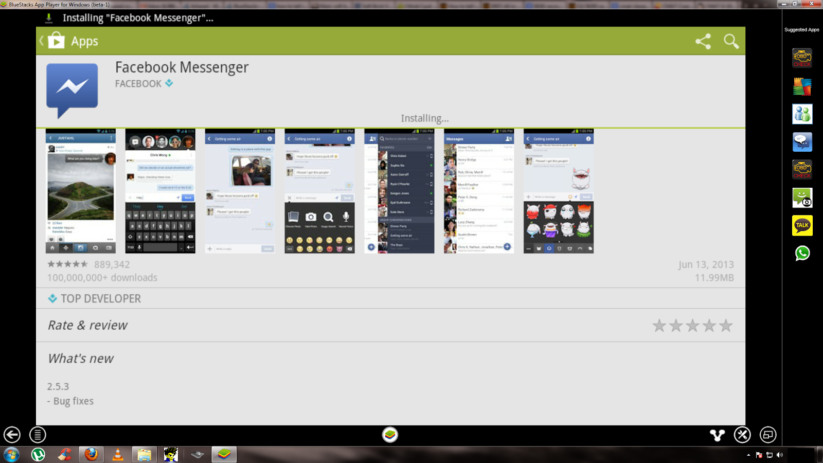This screenshot has width=823, height=463.
Task: View the screenshot with the car photo message
Action: [x=240, y=191]
